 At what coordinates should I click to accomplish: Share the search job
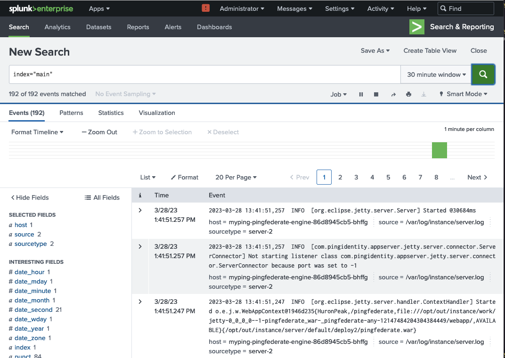pos(393,94)
